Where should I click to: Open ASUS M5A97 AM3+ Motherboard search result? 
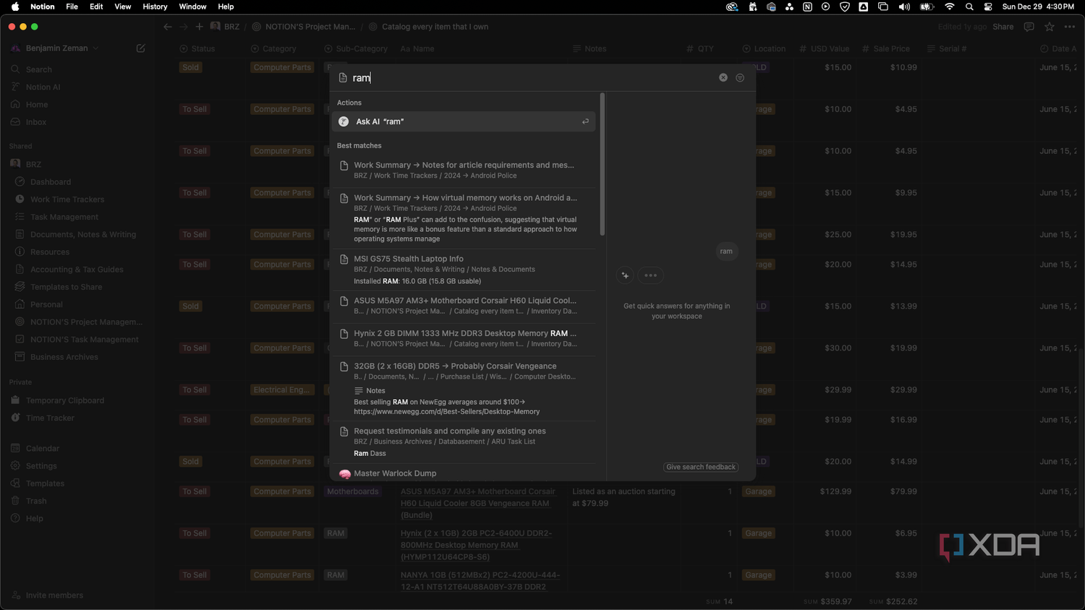[463, 306]
